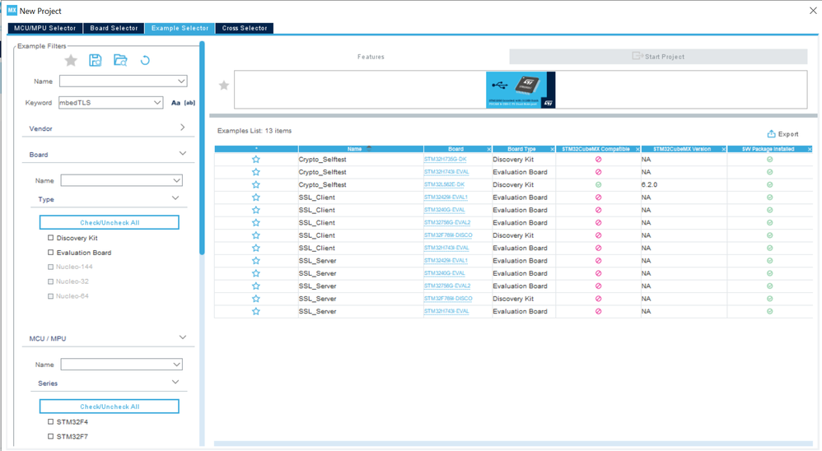822x451 pixels.
Task: Star the SSL_Client STM32429I-EVAL1 example
Action: point(256,198)
